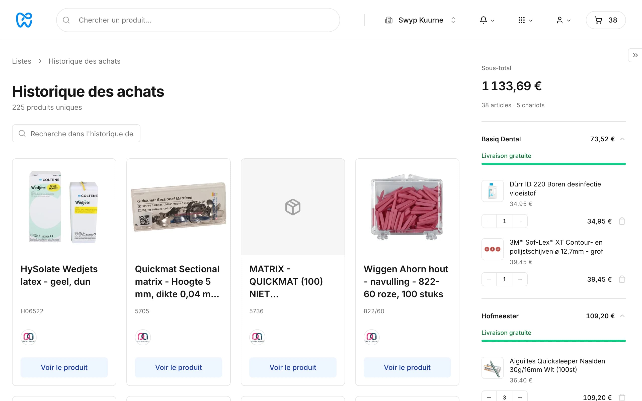View the HySolate Wedjets product
642x401 pixels.
pyautogui.click(x=64, y=367)
